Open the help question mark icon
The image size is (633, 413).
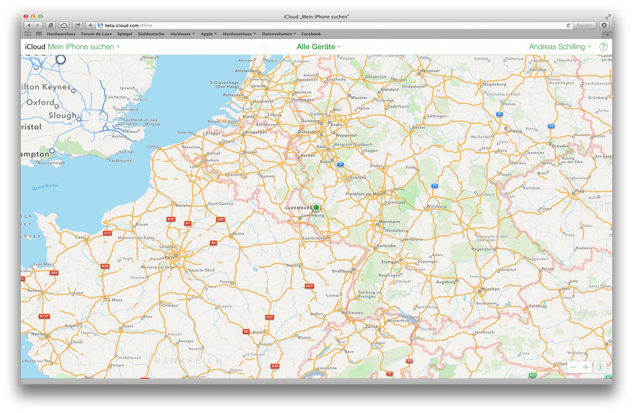tap(604, 47)
